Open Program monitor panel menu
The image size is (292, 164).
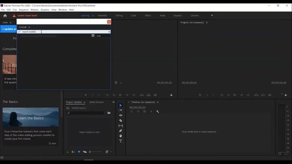click(207, 22)
